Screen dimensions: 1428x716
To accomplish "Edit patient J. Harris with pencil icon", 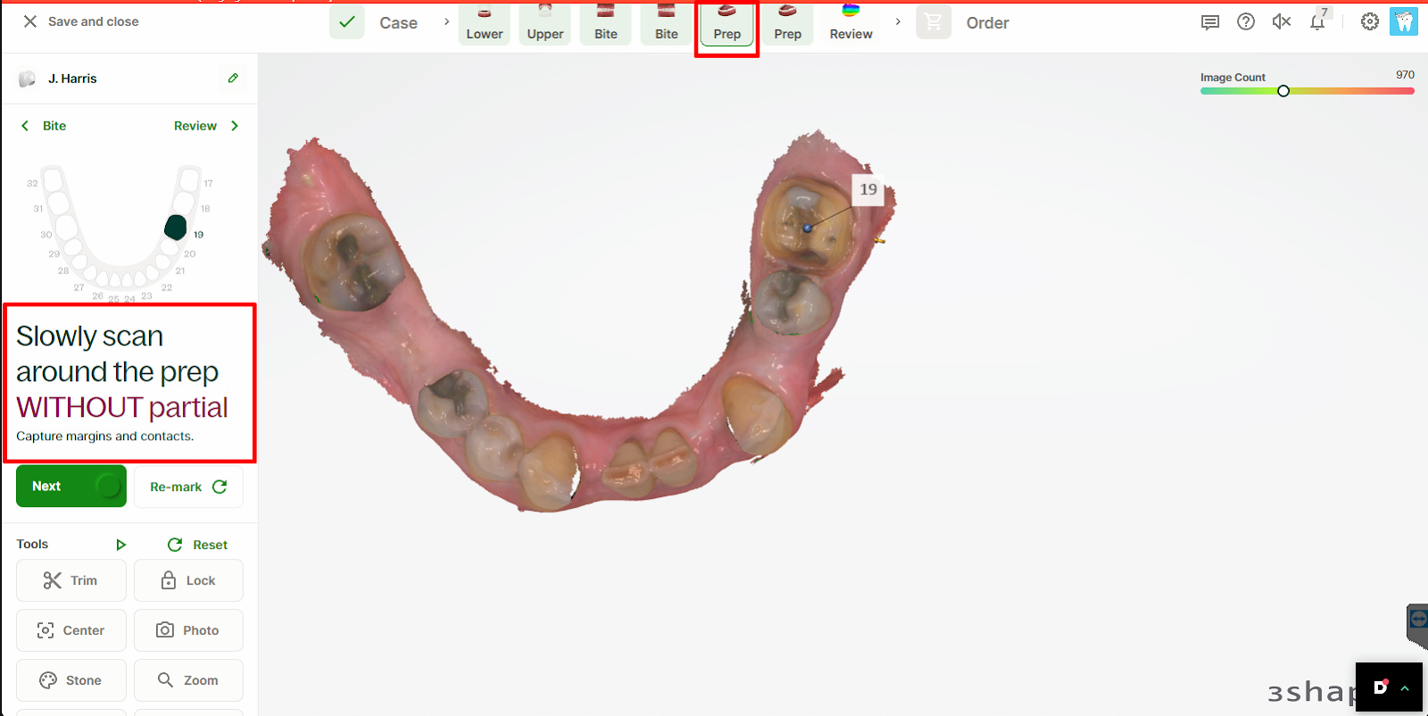I will click(x=233, y=79).
